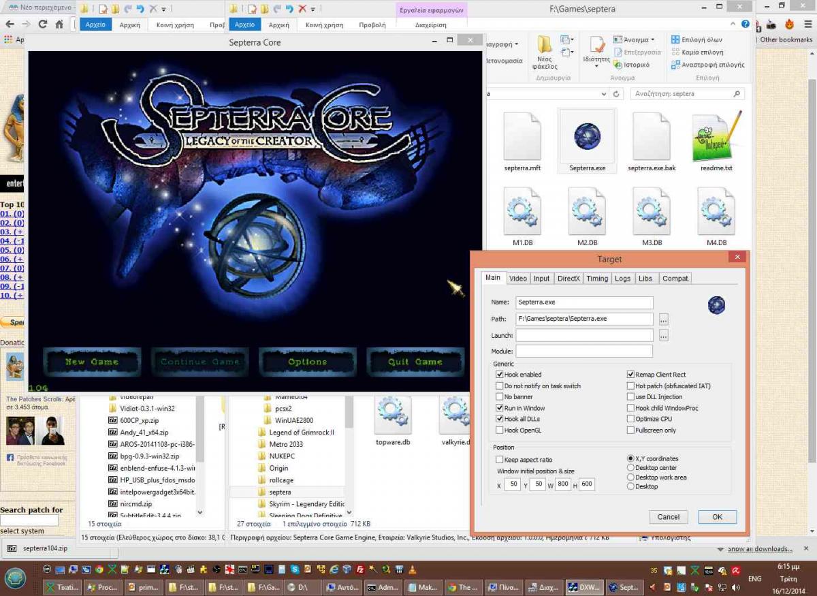Open the Video tab in Target dialog
The width and height of the screenshot is (817, 596).
518,278
